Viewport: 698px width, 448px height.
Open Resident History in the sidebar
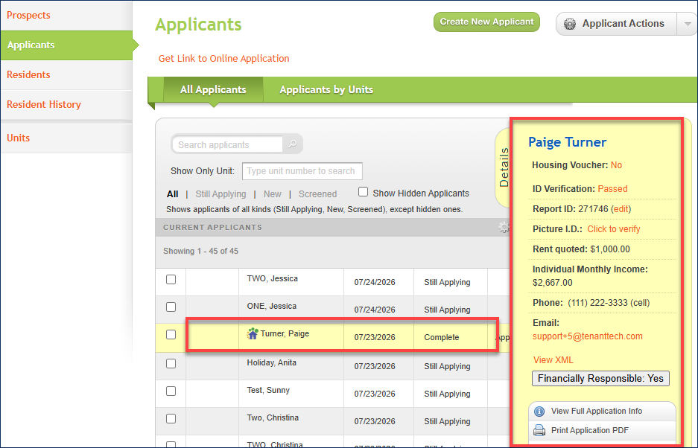(66, 104)
